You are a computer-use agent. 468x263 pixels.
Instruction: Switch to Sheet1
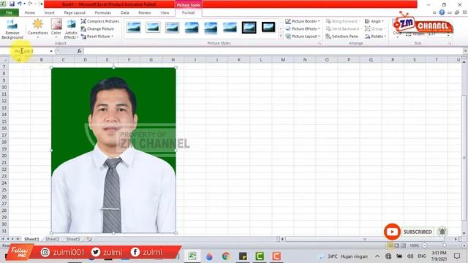point(31,239)
